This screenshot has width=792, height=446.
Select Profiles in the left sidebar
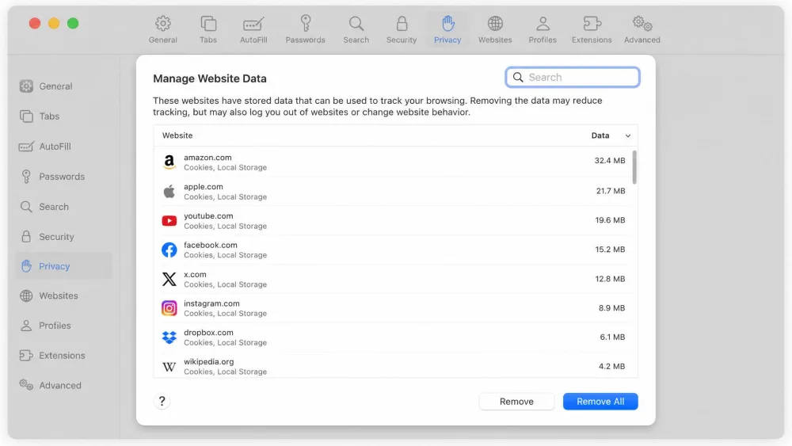coord(63,326)
